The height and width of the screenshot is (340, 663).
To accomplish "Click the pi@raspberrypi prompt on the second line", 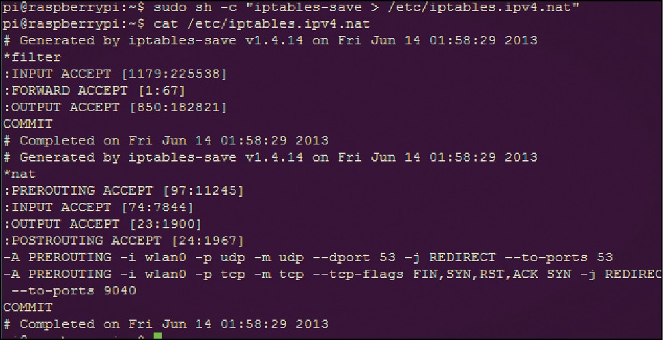I will click(x=70, y=24).
